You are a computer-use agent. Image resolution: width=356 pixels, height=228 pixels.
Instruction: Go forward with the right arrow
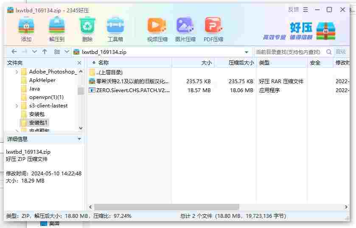24,52
